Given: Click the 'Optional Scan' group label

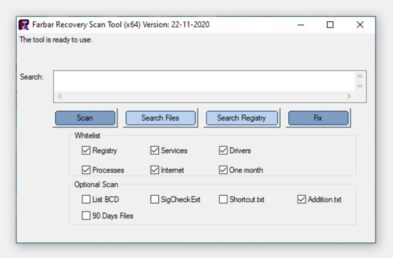Looking at the screenshot, I should point(96,185).
